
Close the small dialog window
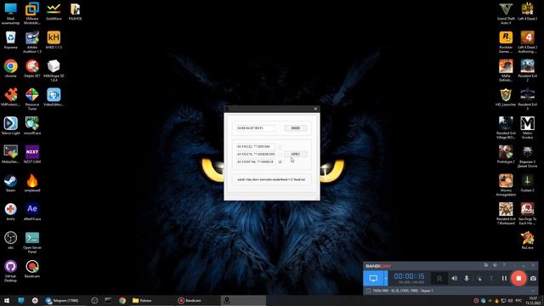(x=315, y=109)
